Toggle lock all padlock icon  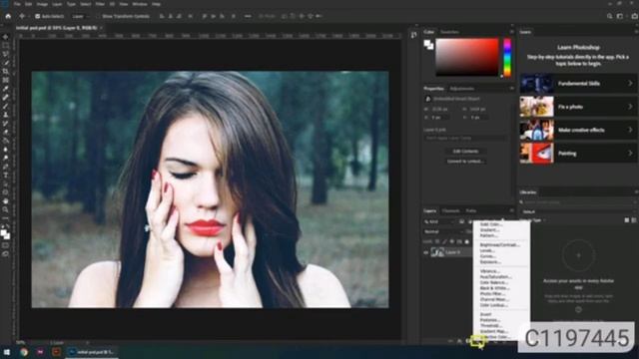tap(467, 241)
